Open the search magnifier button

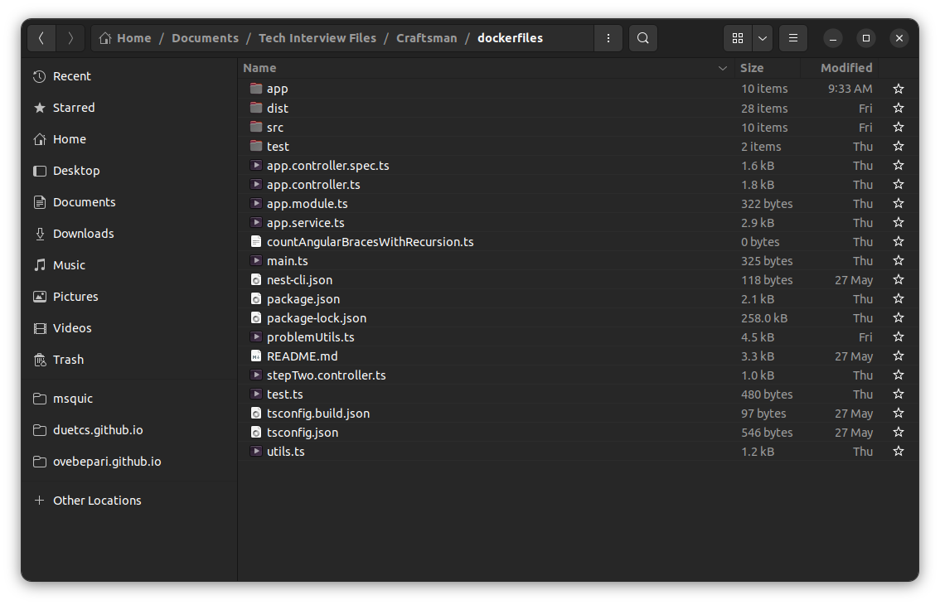click(x=642, y=38)
